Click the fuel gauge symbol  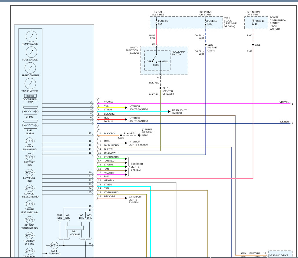(x=31, y=52)
